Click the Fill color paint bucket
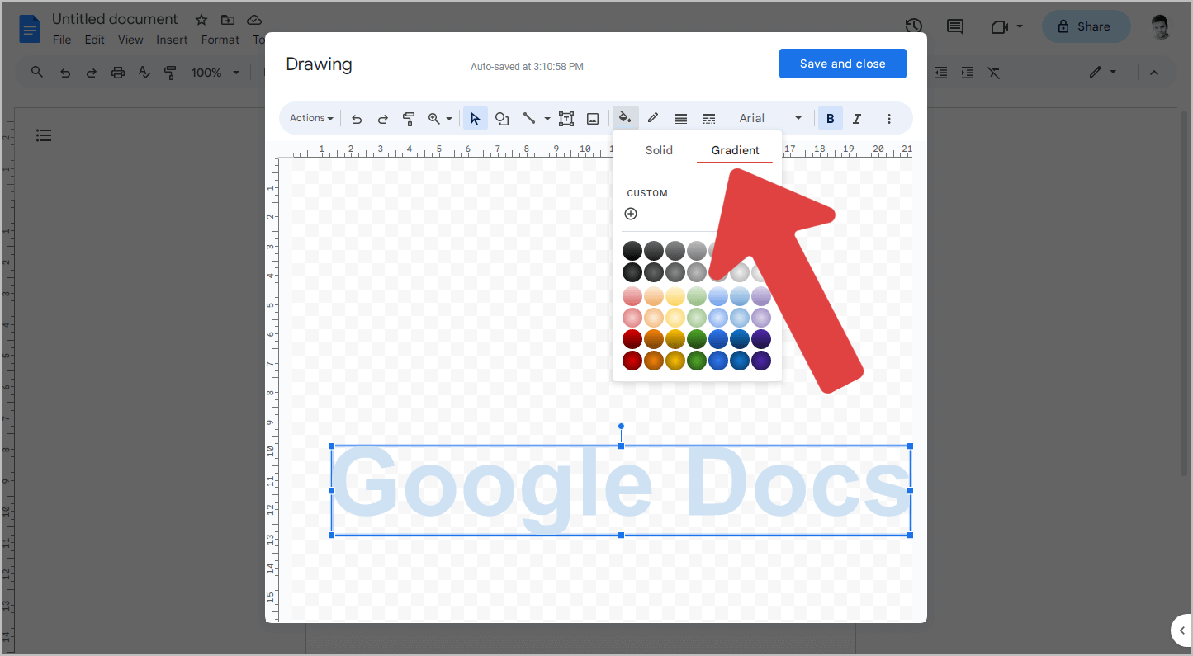The height and width of the screenshot is (656, 1193). (x=625, y=118)
